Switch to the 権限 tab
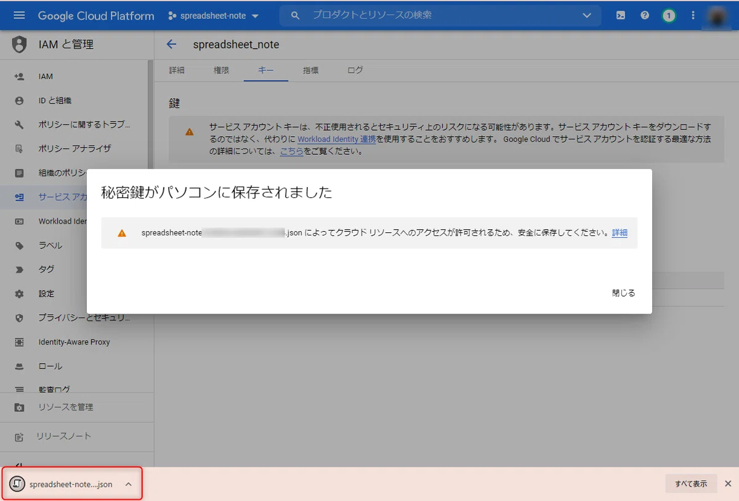The width and height of the screenshot is (739, 501). click(221, 70)
